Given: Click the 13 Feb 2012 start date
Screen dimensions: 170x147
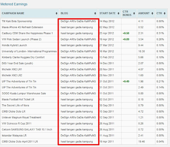Looking at the screenshot, I should [107, 57].
